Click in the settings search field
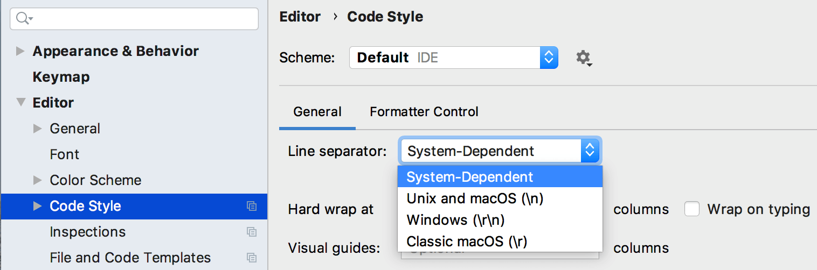Image resolution: width=817 pixels, height=270 pixels. click(x=140, y=19)
